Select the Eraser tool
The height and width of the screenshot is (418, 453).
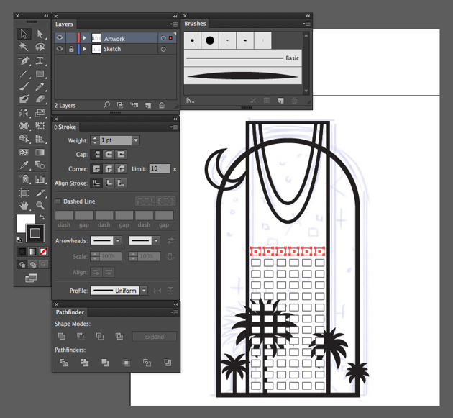coord(40,99)
